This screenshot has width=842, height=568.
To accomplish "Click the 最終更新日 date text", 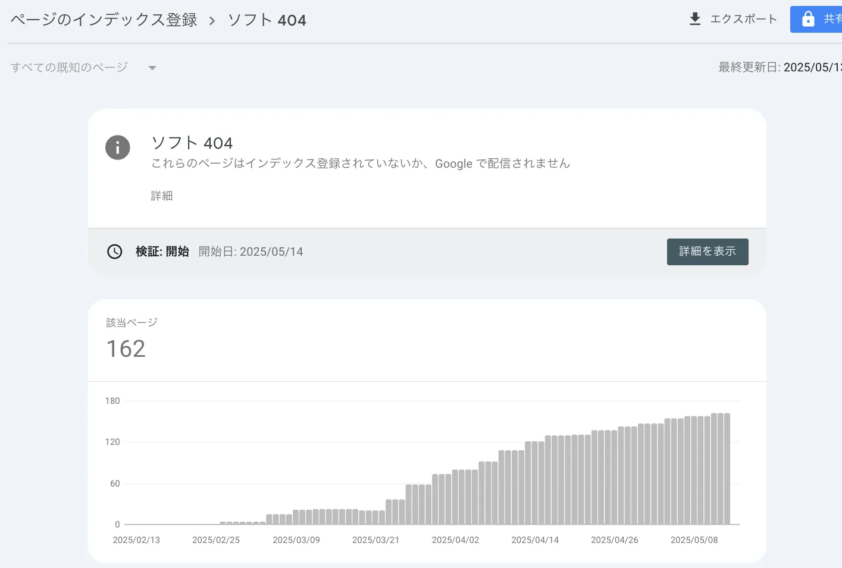I will click(x=780, y=67).
